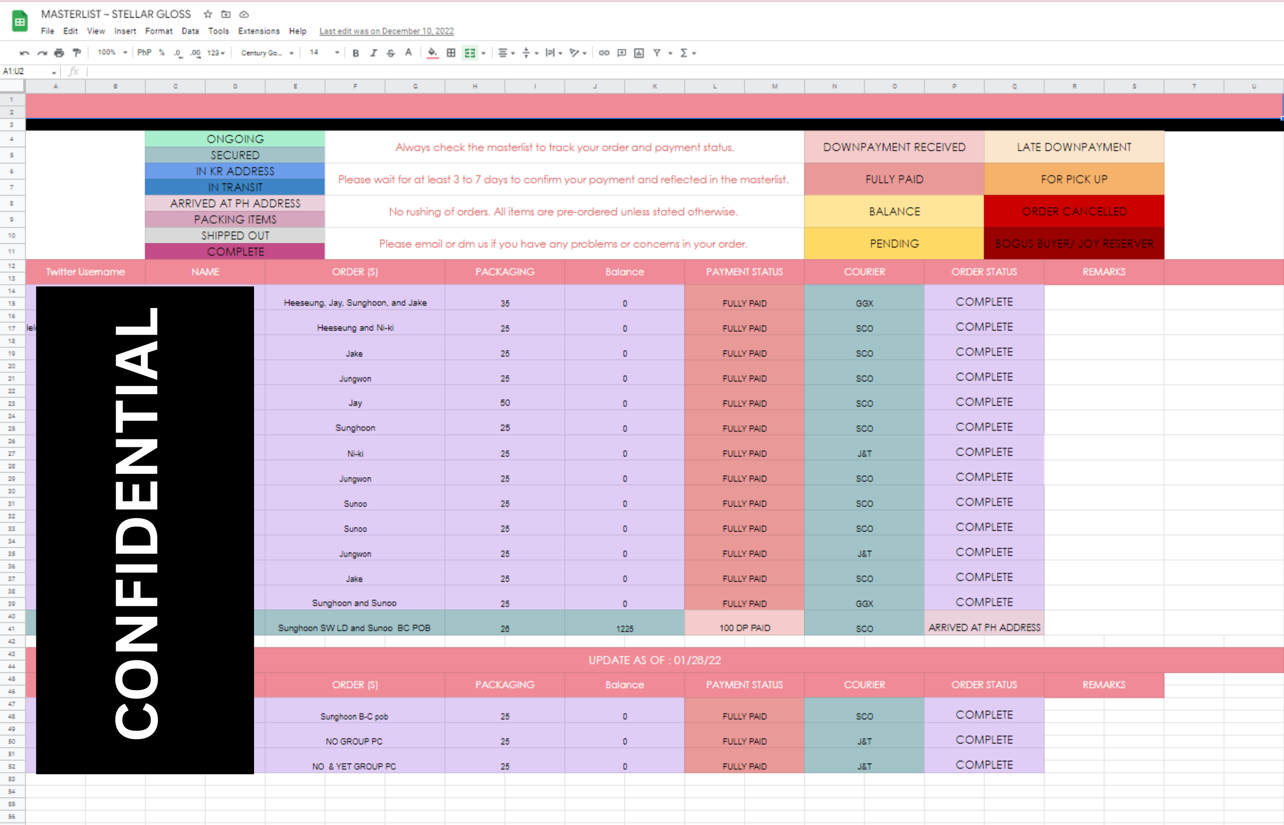
Task: Toggle bold formatting
Action: (355, 53)
